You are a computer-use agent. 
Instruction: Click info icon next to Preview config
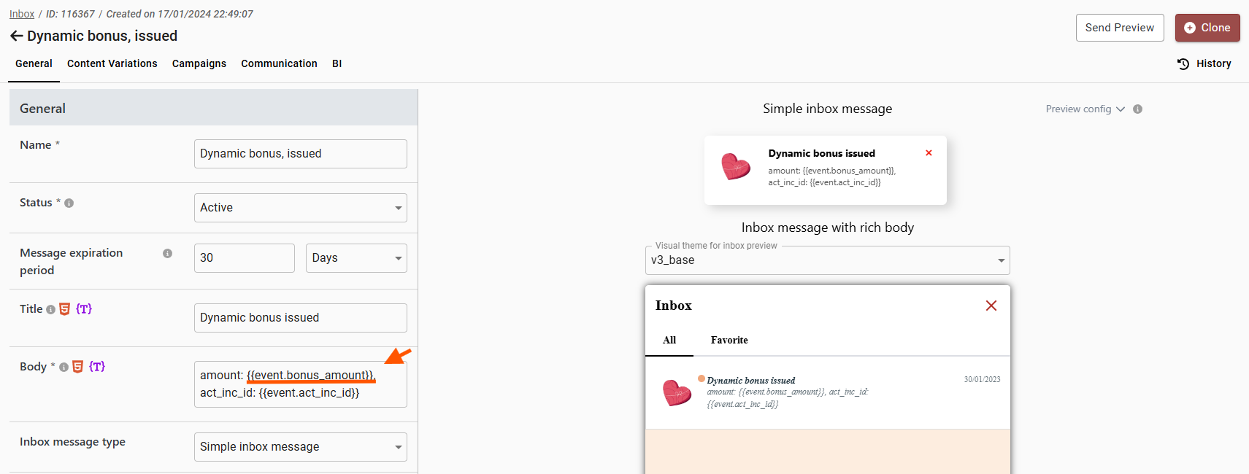[1137, 109]
